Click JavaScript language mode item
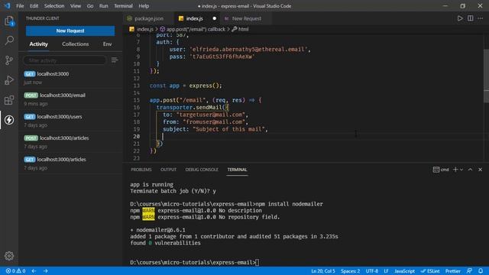 click(404, 271)
